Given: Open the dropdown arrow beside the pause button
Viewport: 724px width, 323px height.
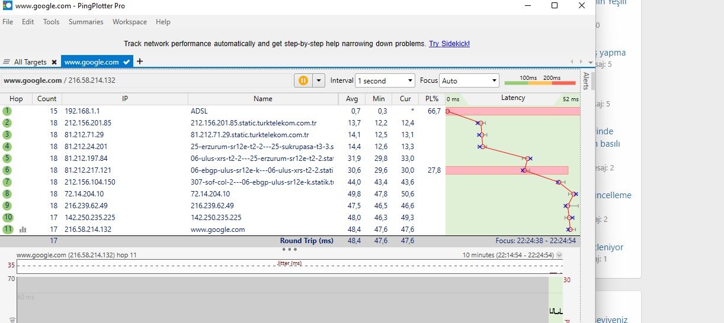Looking at the screenshot, I should click(319, 80).
